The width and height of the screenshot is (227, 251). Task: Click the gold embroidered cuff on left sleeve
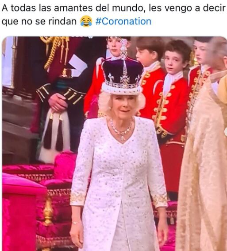click(x=78, y=200)
